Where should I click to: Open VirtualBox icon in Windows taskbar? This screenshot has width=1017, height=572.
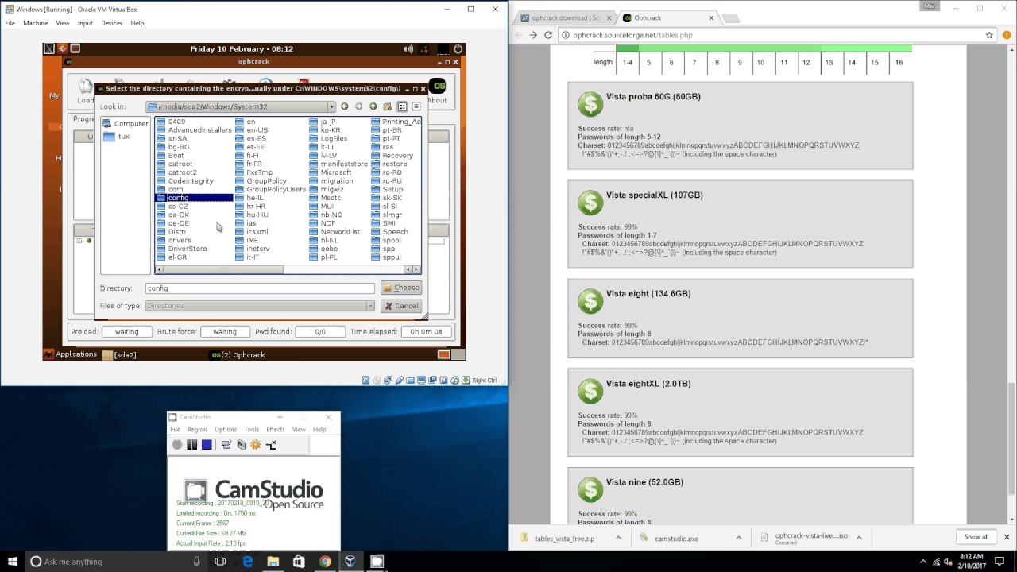[350, 562]
